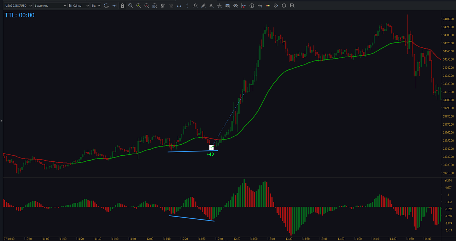
Task: Click the information circle icon
Action: point(252,6)
